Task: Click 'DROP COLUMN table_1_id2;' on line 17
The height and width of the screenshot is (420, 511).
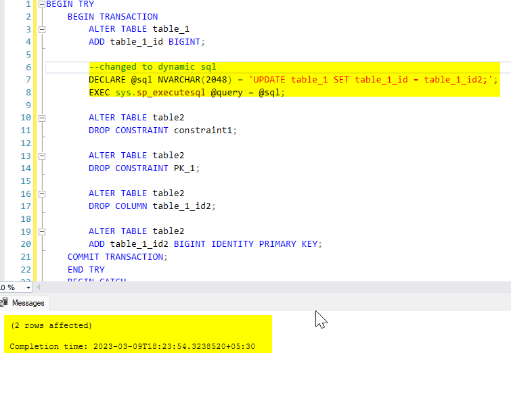Action: click(x=152, y=206)
